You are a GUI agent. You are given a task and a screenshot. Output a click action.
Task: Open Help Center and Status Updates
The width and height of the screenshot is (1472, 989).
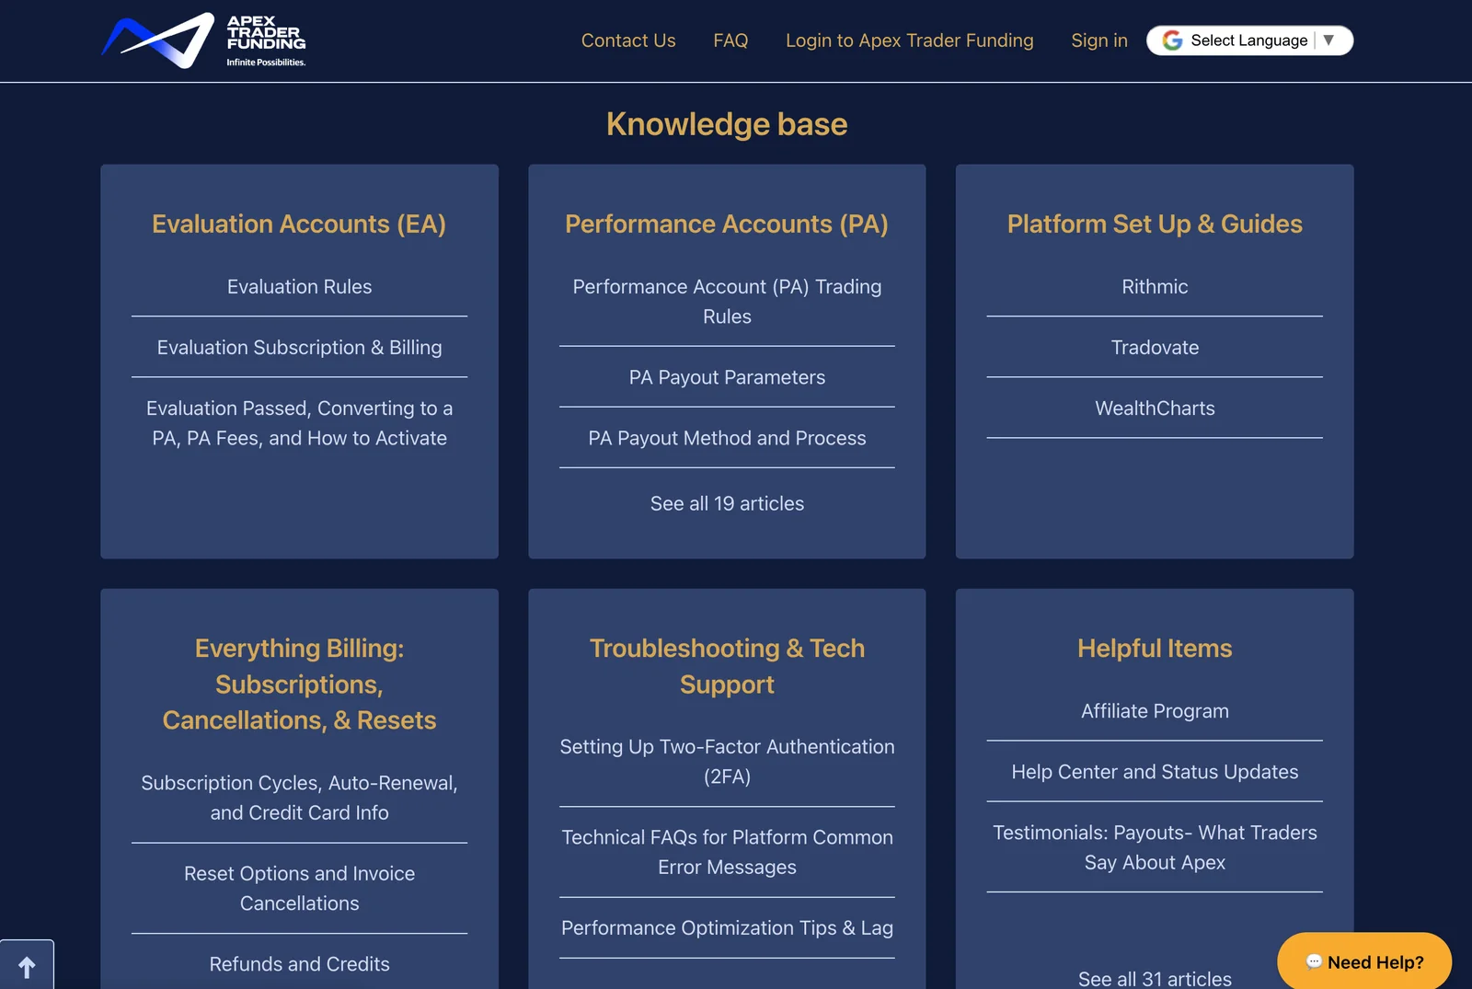(x=1155, y=772)
